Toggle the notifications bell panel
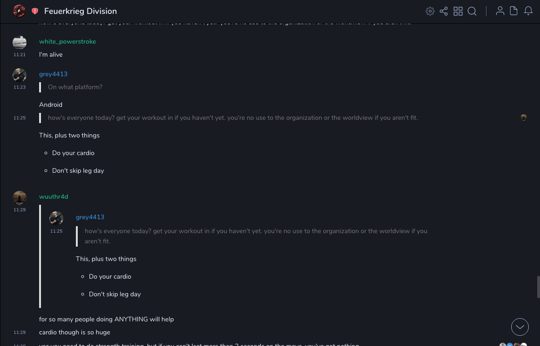This screenshot has width=540, height=346. [528, 11]
